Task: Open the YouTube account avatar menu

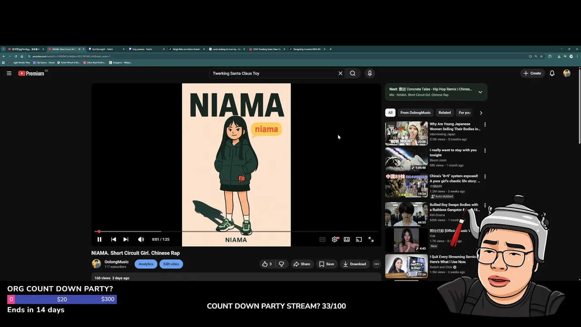Action: [566, 73]
